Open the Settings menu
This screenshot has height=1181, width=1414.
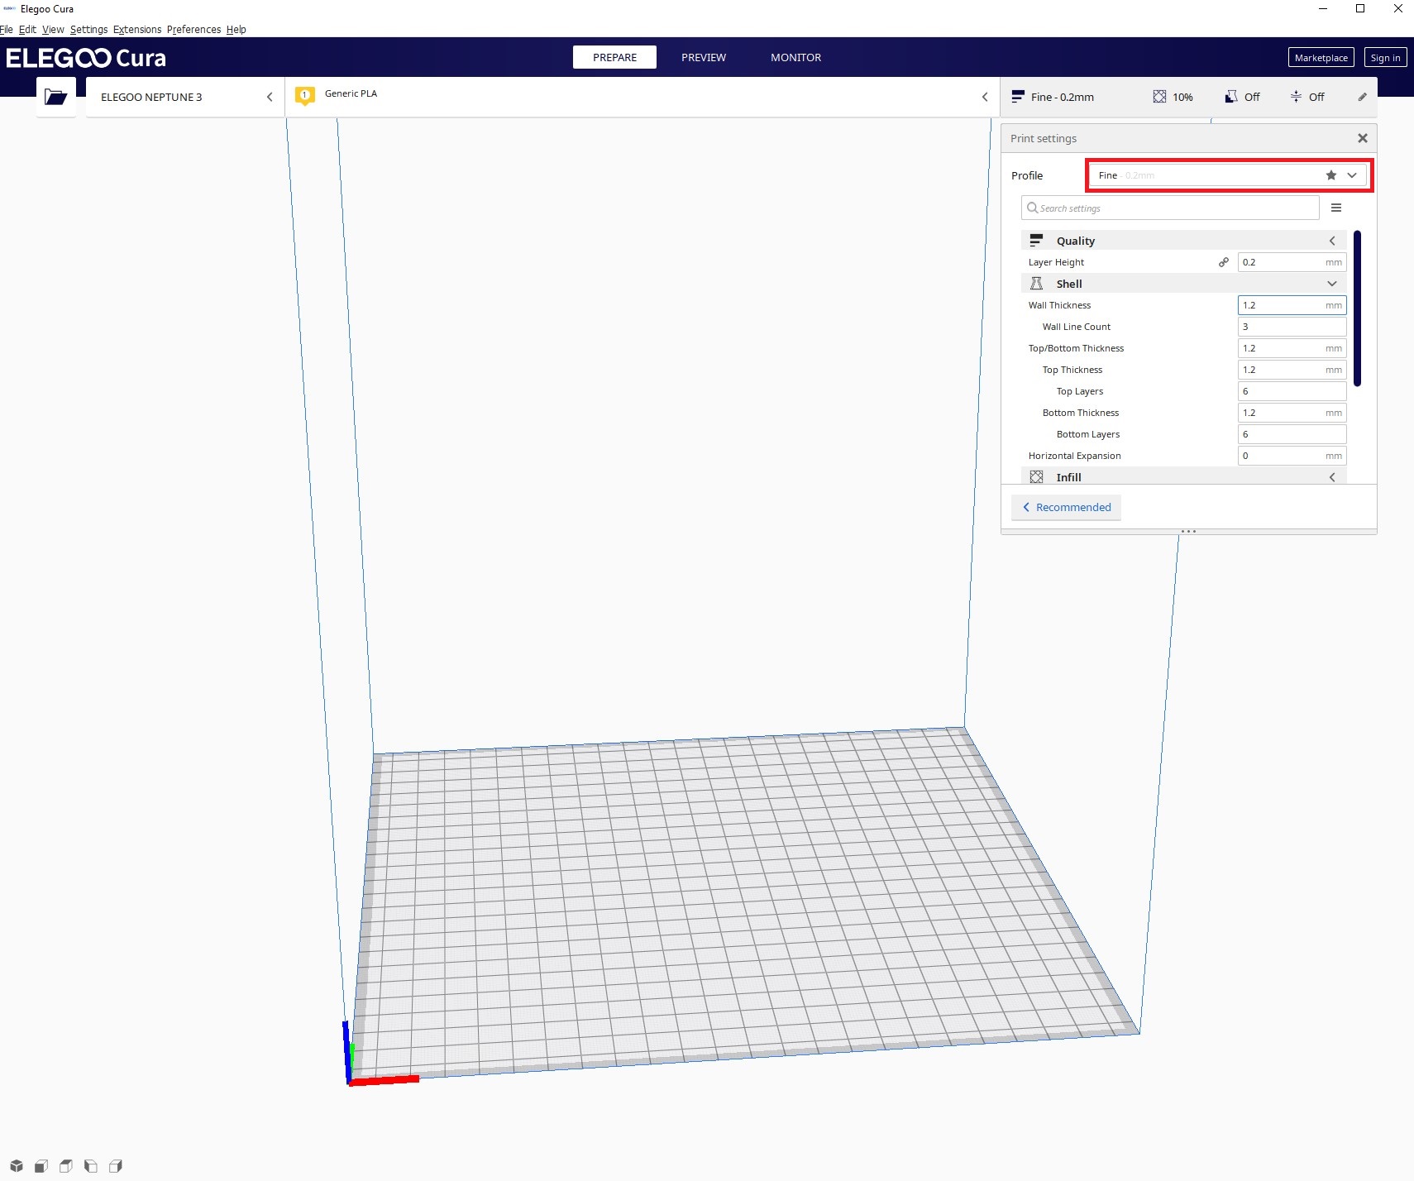tap(88, 30)
